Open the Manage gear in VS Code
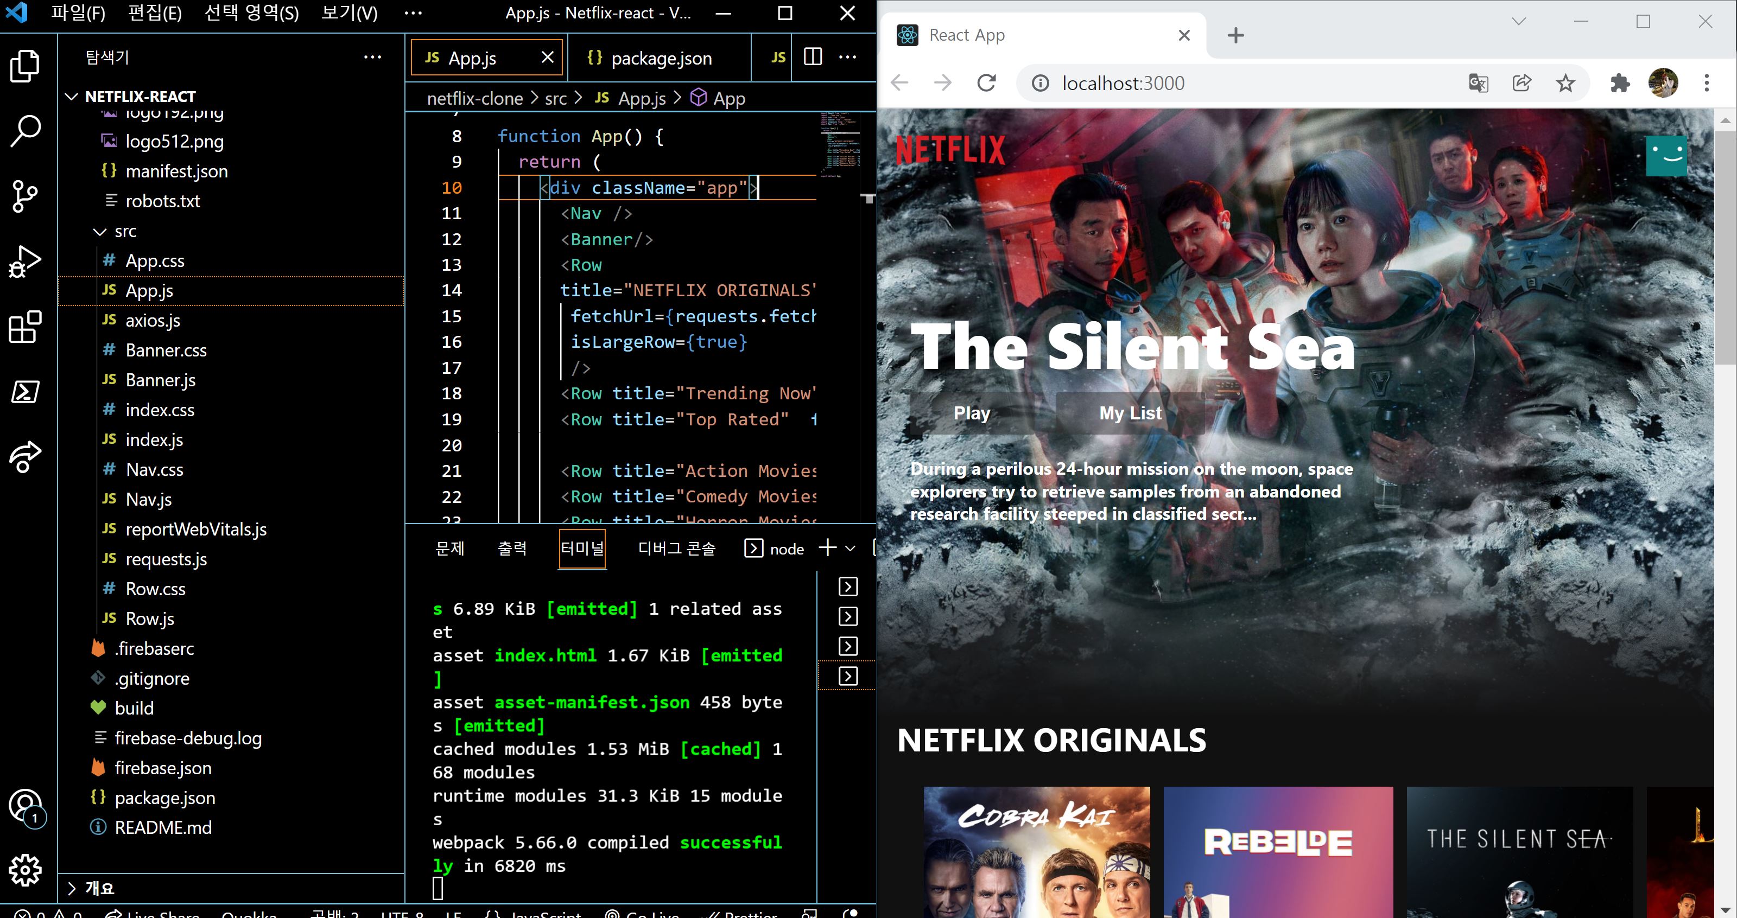This screenshot has width=1737, height=918. tap(25, 870)
